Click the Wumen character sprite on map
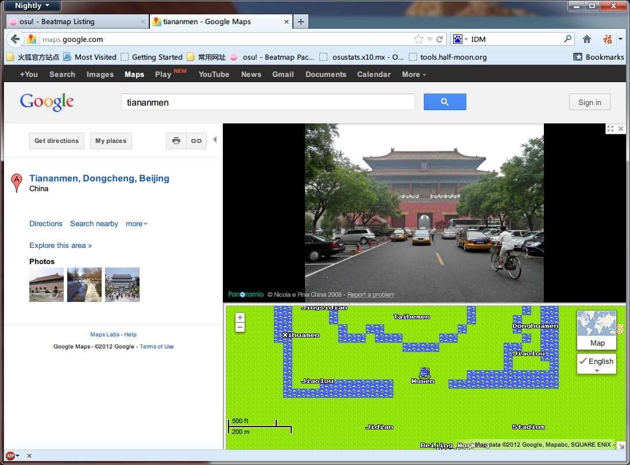The width and height of the screenshot is (630, 465). (x=424, y=373)
